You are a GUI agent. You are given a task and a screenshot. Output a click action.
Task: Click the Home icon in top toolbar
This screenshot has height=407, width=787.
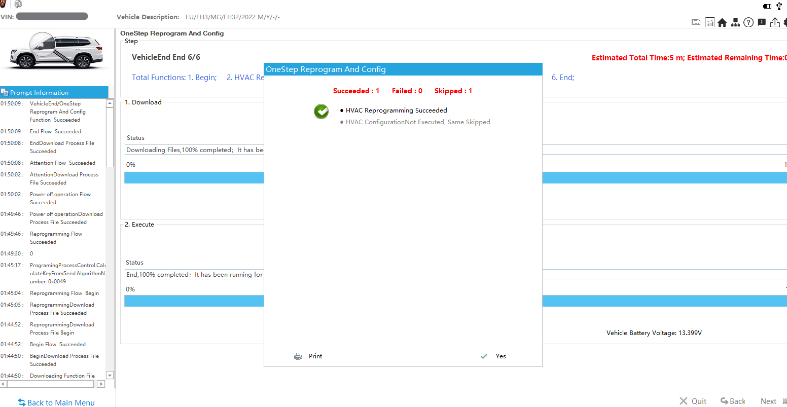(x=722, y=22)
